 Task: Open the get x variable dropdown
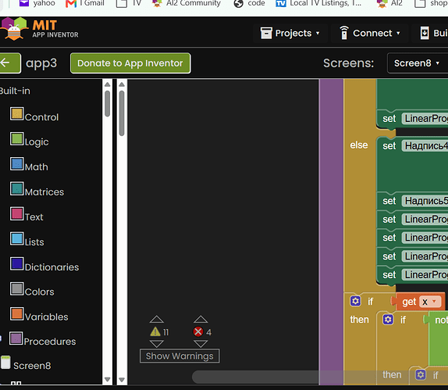point(430,302)
